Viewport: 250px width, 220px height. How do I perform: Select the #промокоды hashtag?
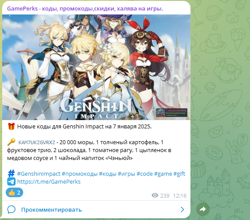pos(80,174)
